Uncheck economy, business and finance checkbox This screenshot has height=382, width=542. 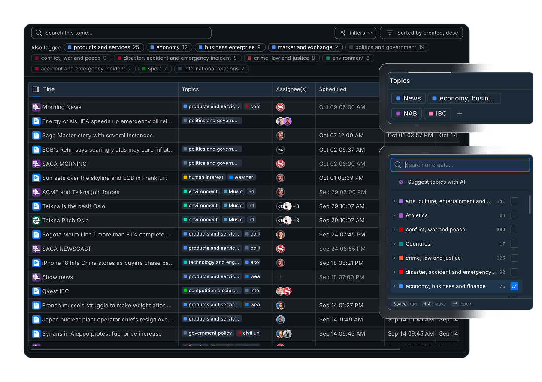pos(514,286)
